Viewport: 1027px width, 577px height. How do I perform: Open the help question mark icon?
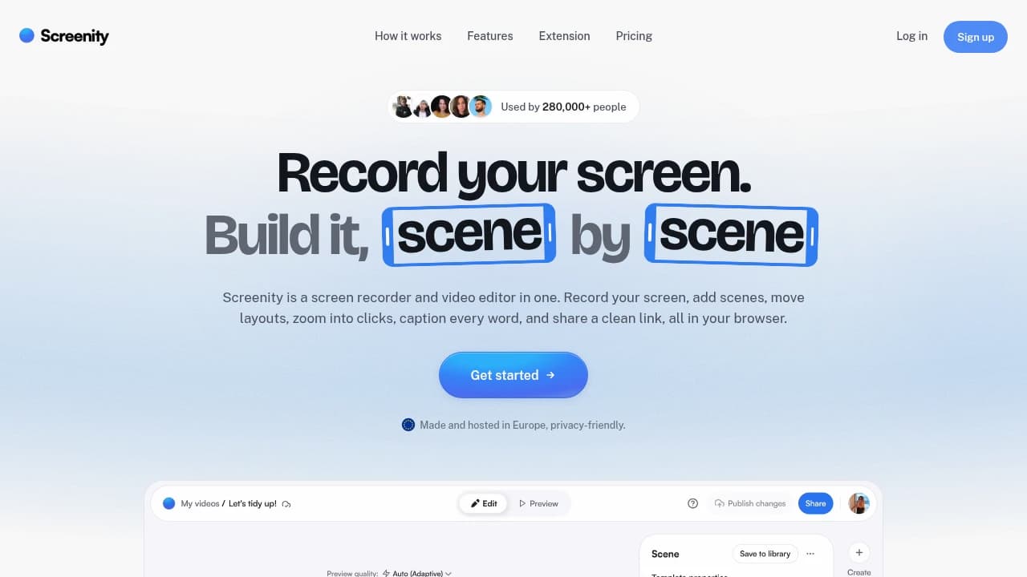point(693,503)
